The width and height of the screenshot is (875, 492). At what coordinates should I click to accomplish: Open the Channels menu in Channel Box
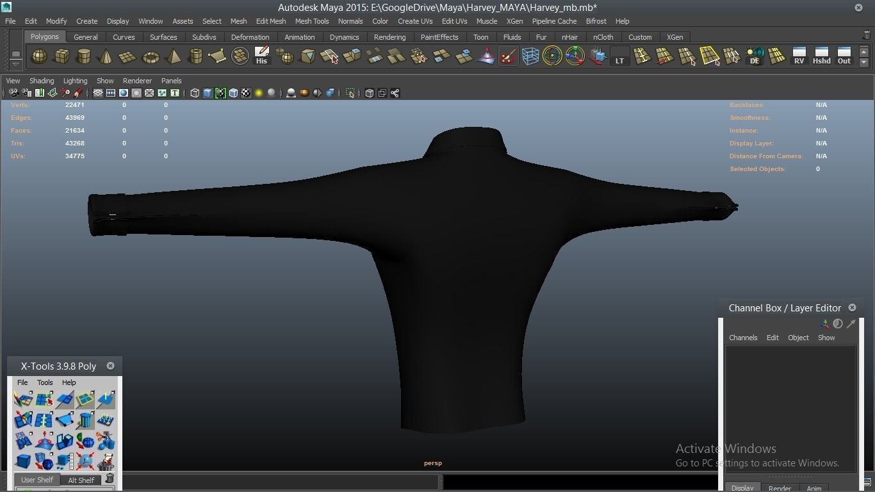[743, 338]
